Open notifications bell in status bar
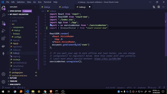This screenshot has height=94, width=167. (x=164, y=87)
